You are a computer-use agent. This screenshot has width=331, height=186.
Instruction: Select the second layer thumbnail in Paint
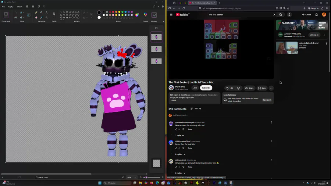coord(156,49)
